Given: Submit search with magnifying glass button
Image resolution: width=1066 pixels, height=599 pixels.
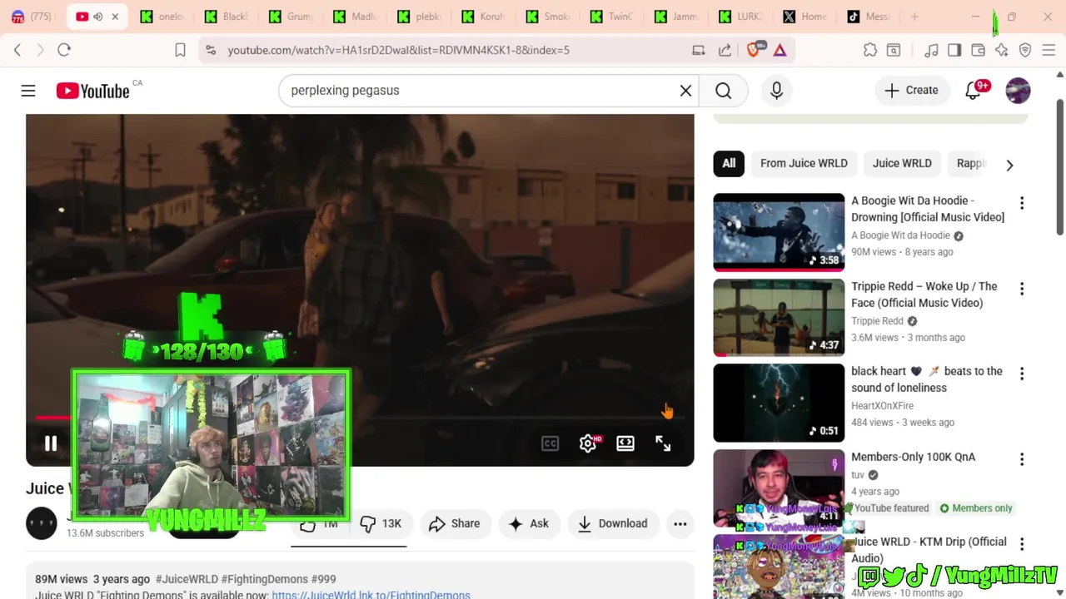Looking at the screenshot, I should [723, 90].
